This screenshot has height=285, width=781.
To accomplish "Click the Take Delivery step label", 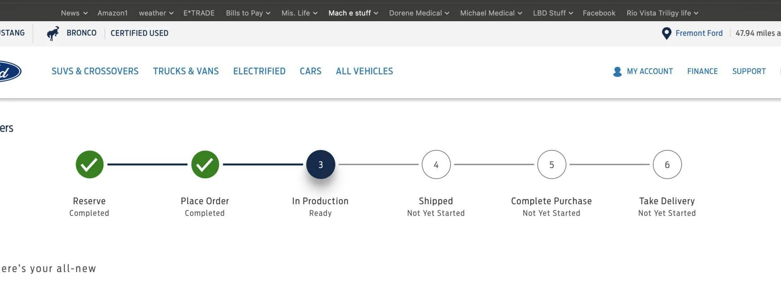I will coord(667,201).
